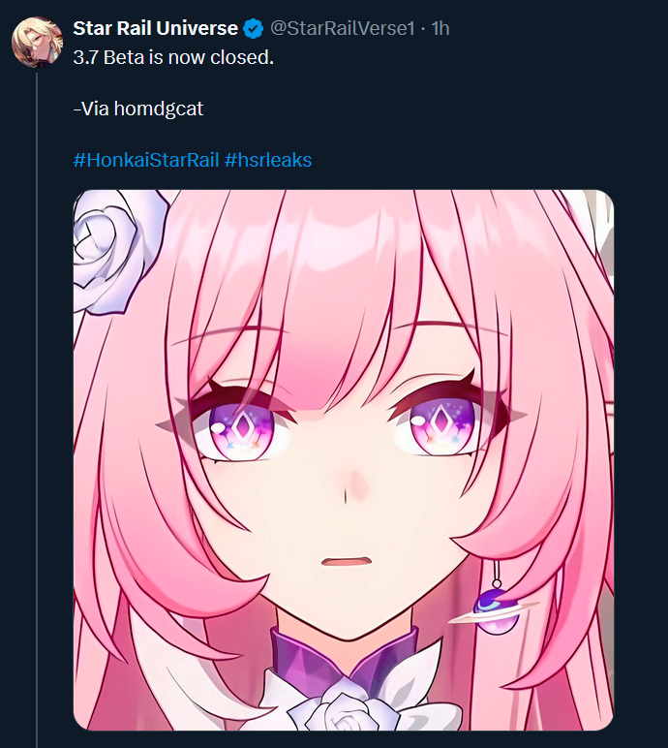The height and width of the screenshot is (748, 668).
Task: Open the Star Rail Universe profile avatar
Action: coord(37,42)
